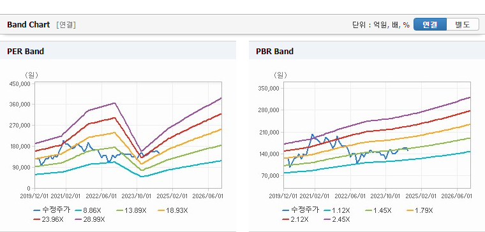Toggle the 2.45X purple PBR legend item

pyautogui.click(x=336, y=219)
